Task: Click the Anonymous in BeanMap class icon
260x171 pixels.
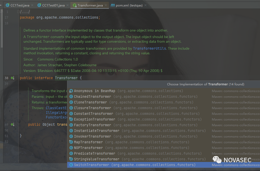Action: pyautogui.click(x=71, y=91)
